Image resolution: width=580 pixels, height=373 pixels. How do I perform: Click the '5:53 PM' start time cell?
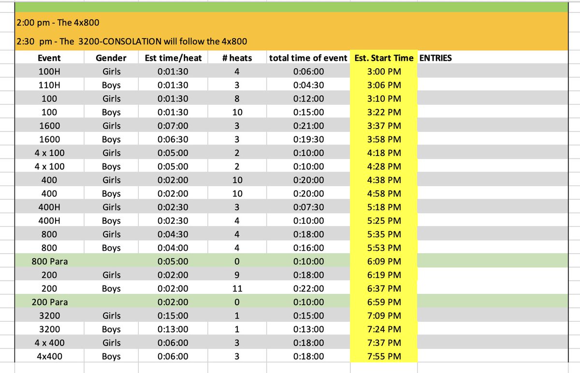tap(384, 248)
